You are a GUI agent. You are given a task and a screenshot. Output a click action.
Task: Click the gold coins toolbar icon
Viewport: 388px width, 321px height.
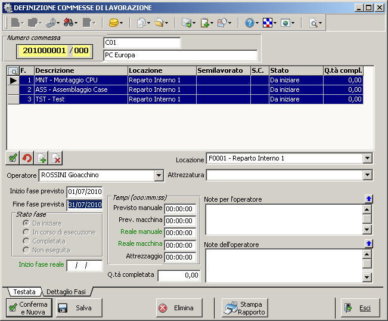tap(113, 23)
